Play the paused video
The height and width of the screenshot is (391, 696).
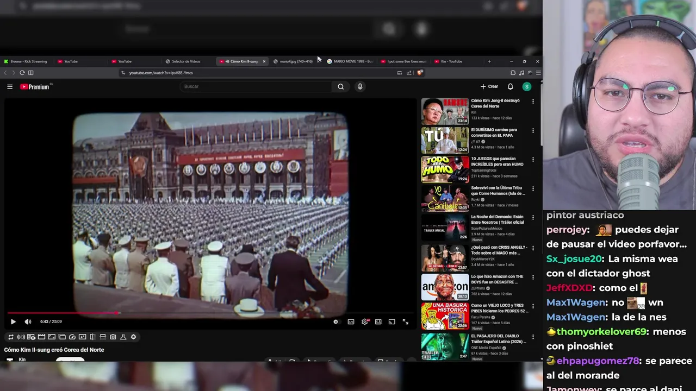(14, 321)
